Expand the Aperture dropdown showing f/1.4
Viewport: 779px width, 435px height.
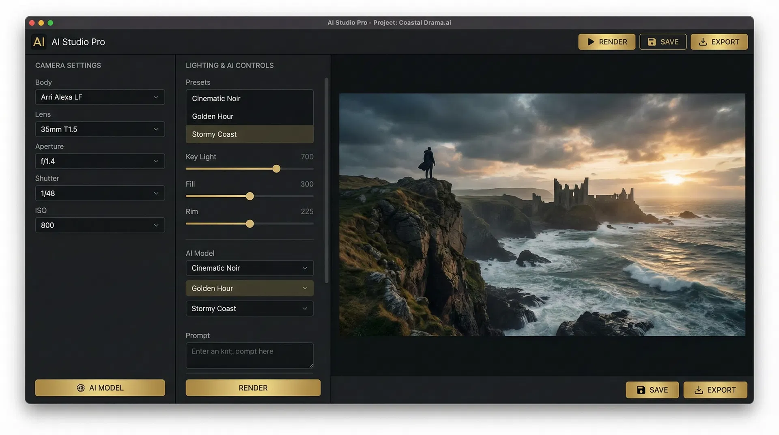[x=100, y=161]
